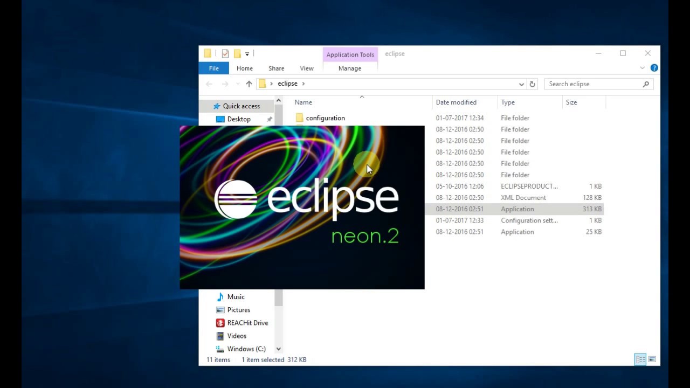The width and height of the screenshot is (690, 388).
Task: Click the folder icon in the address bar
Action: pyautogui.click(x=263, y=84)
